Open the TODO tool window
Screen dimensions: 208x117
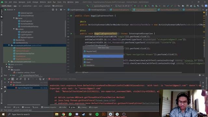pos(8,107)
